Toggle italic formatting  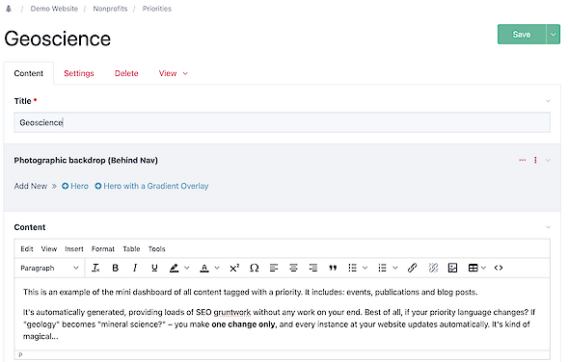tap(135, 268)
